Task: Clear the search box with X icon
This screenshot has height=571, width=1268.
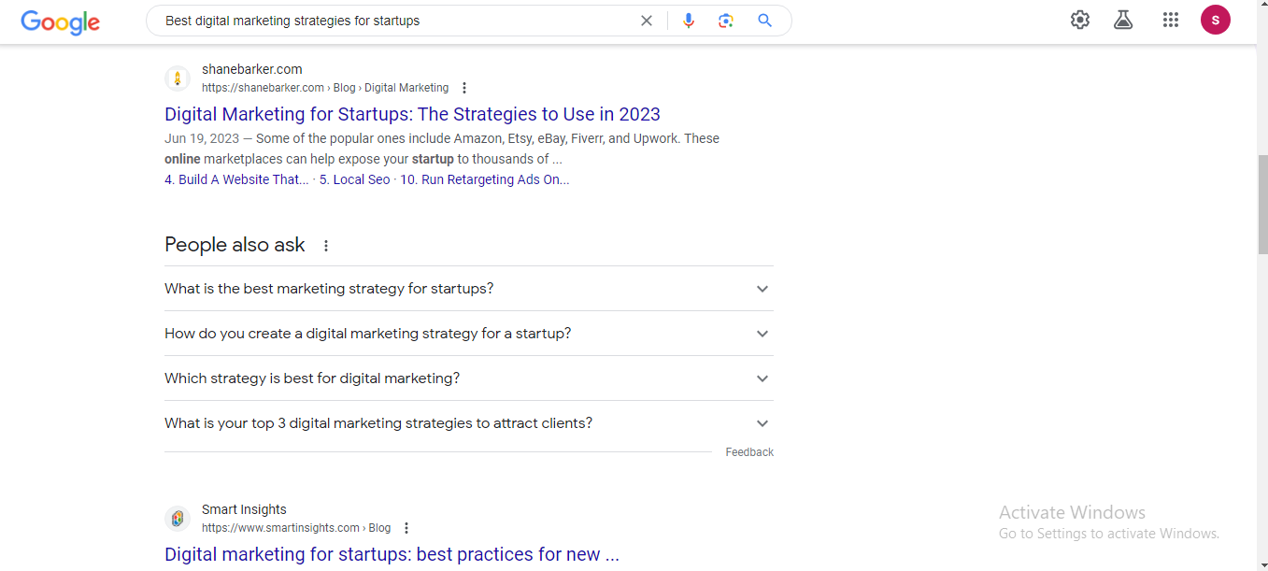Action: pyautogui.click(x=646, y=21)
